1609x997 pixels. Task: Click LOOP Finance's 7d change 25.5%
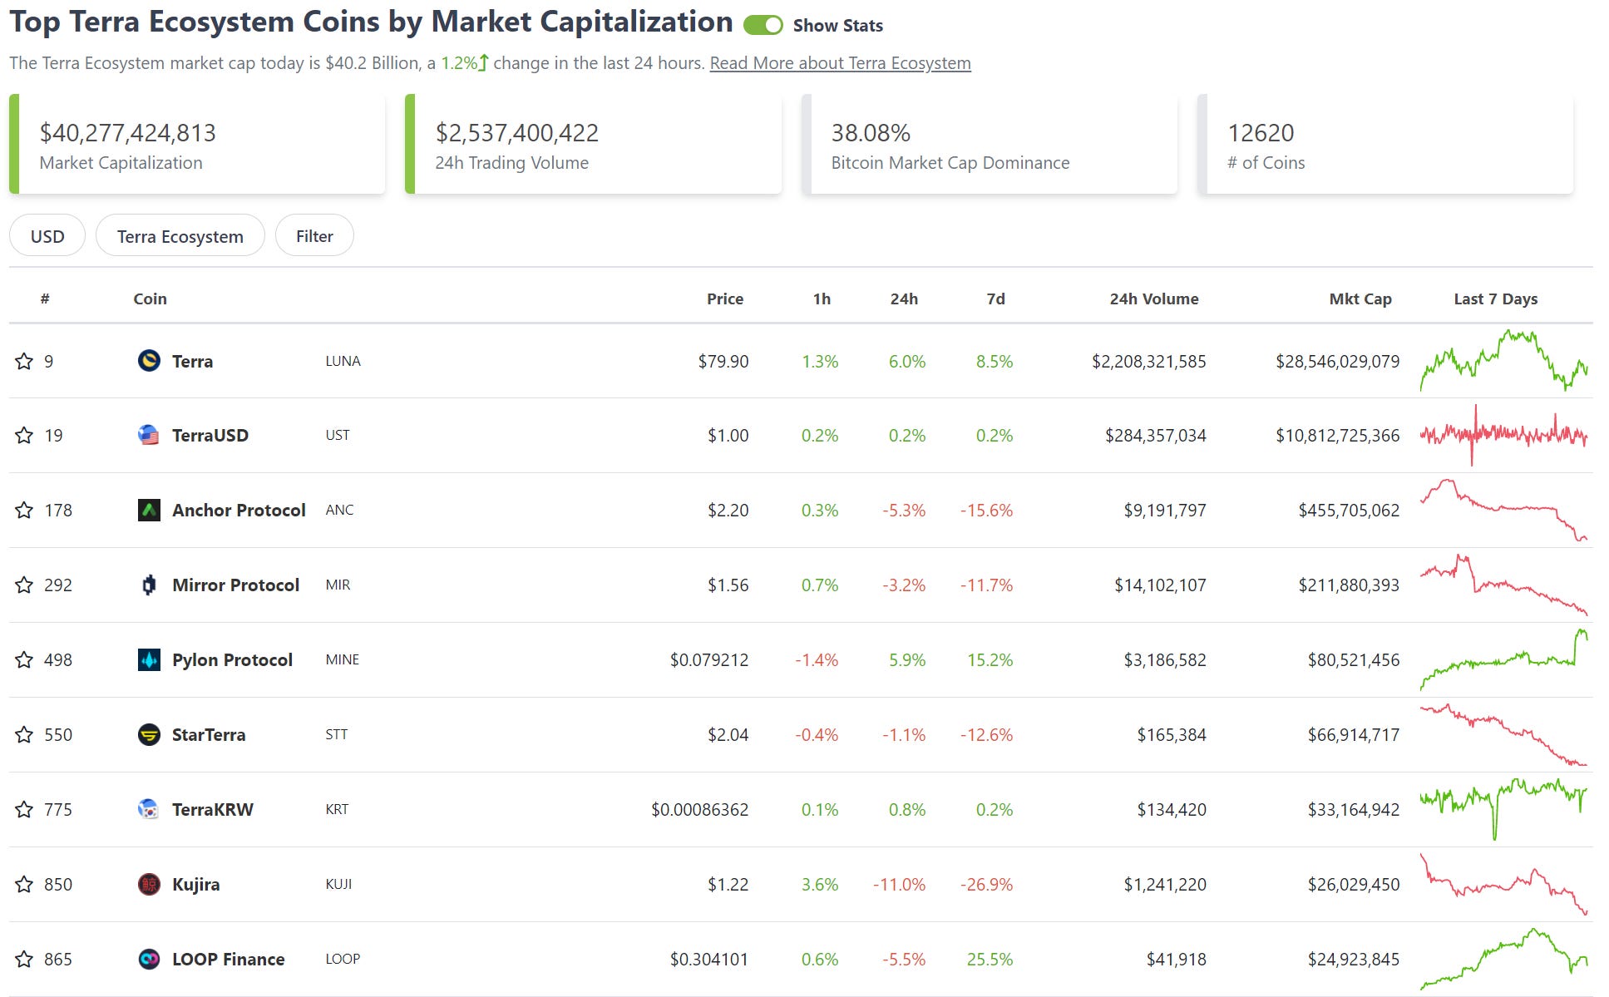[x=990, y=959]
